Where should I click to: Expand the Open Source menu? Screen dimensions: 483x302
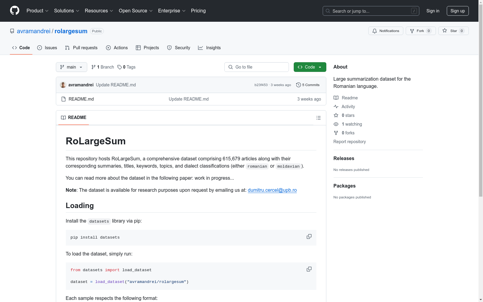(x=136, y=11)
